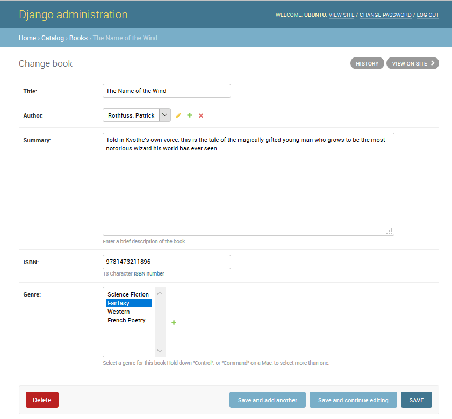Click the yellow pencil edit author icon
Image resolution: width=452 pixels, height=419 pixels.
click(x=179, y=115)
